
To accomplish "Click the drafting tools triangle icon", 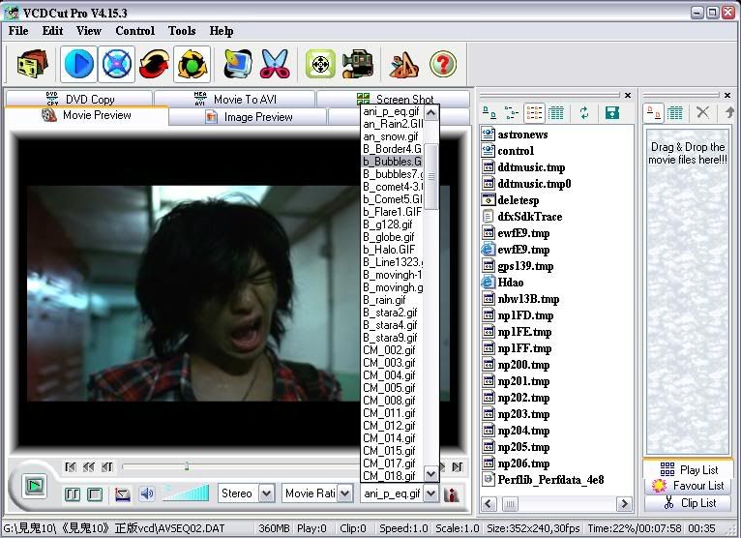I will [403, 64].
